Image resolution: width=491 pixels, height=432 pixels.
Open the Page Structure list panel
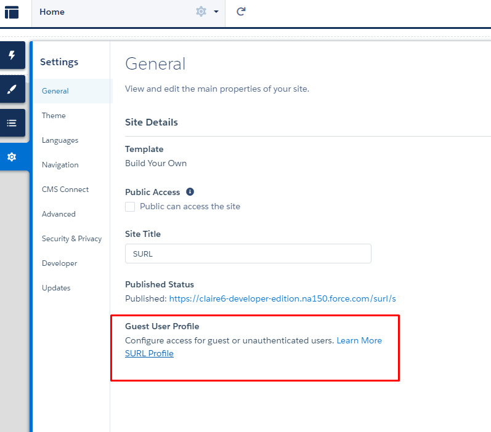(x=12, y=123)
